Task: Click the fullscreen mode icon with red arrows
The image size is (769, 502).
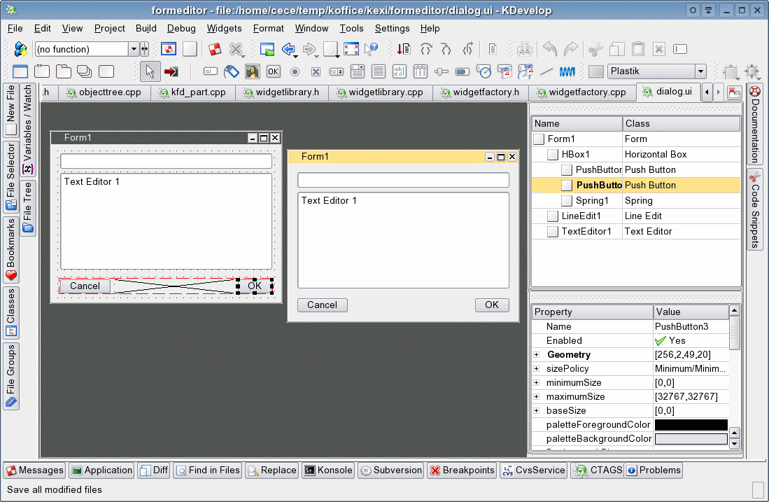Action: [x=351, y=49]
